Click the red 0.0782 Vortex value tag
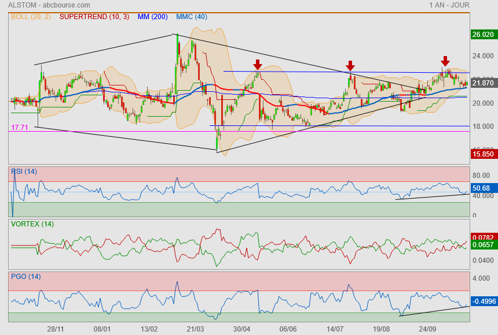This screenshot has height=335, width=498. 483,237
